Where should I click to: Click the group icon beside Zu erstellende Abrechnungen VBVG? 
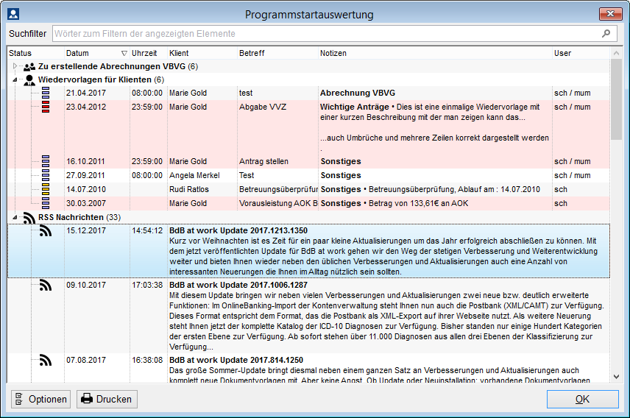pos(29,67)
